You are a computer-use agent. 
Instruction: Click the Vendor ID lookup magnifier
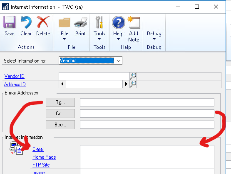pos(133,76)
